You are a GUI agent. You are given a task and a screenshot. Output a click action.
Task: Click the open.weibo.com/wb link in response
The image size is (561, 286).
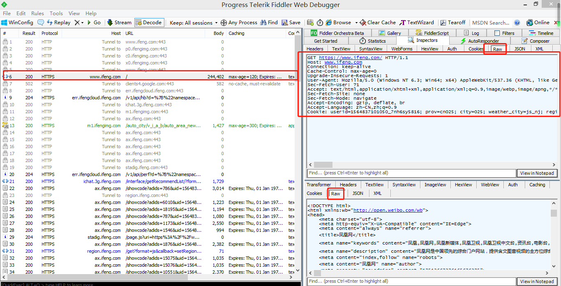pos(388,210)
